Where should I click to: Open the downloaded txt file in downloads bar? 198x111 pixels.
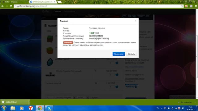pos(14,102)
